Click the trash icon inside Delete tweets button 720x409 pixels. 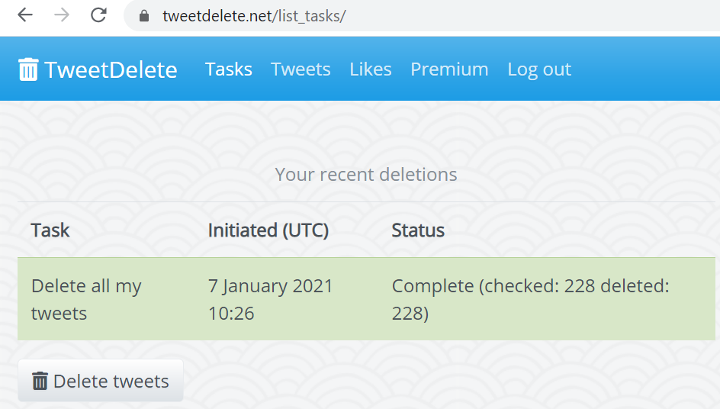(x=40, y=381)
